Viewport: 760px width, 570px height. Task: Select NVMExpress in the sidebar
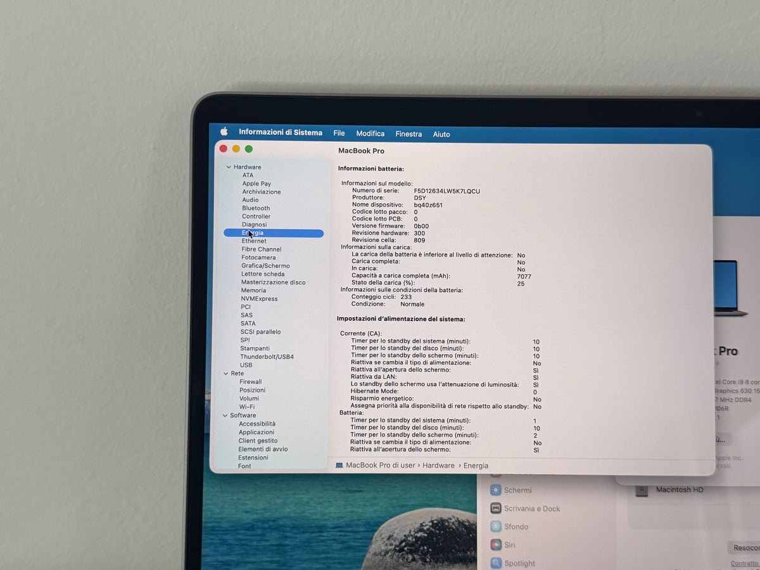tap(259, 299)
